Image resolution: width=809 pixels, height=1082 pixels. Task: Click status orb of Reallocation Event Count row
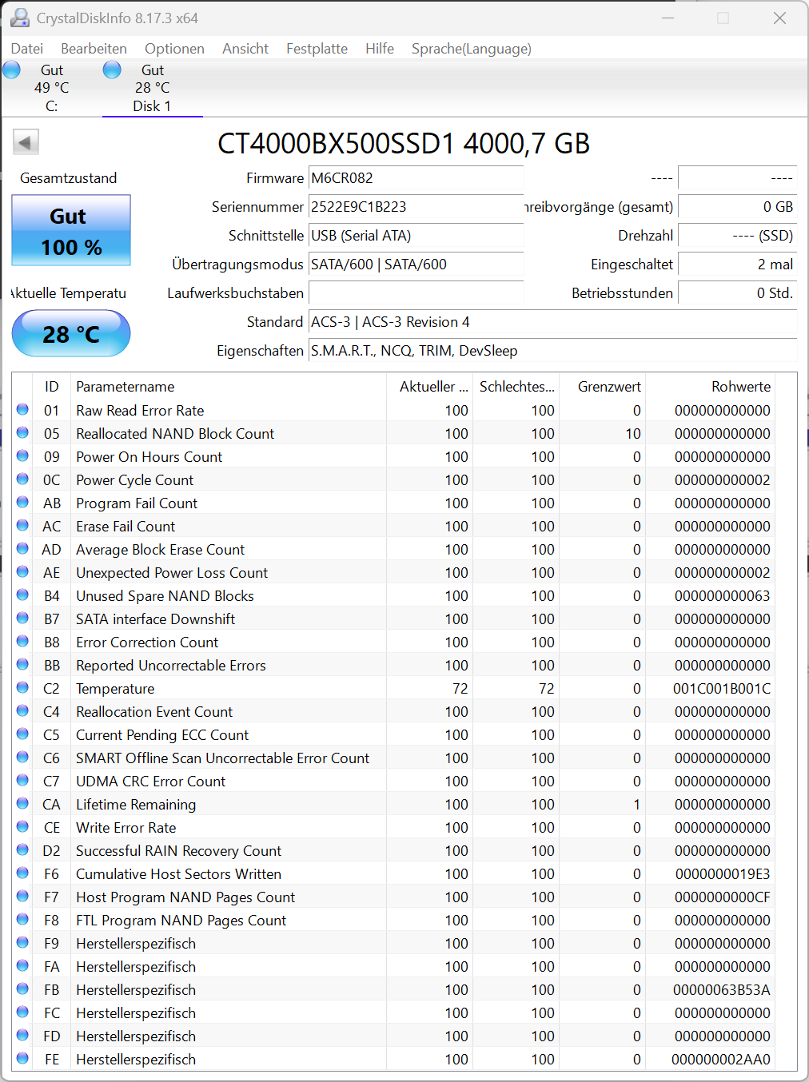(x=22, y=710)
